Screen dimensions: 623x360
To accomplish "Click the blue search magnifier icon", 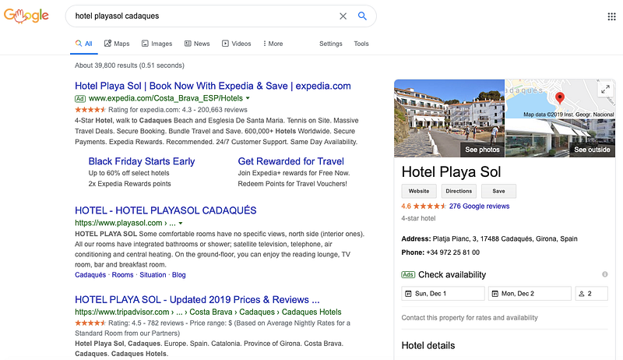I will [x=362, y=16].
